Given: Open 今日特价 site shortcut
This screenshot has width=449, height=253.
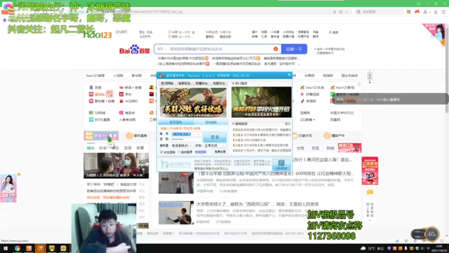Looking at the screenshot, I should [129, 101].
